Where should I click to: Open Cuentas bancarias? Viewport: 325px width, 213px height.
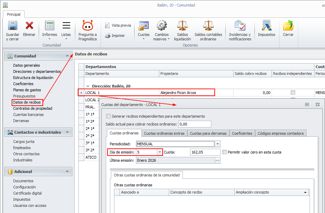coord(28,115)
